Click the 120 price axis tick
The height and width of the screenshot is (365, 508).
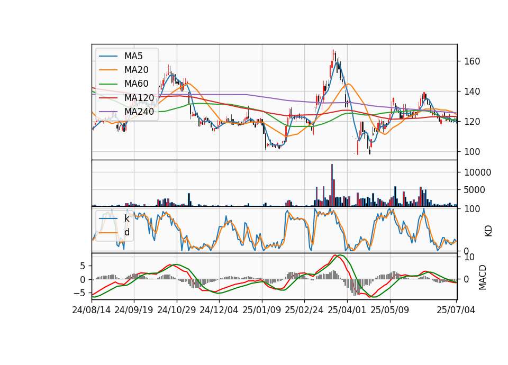(472, 122)
